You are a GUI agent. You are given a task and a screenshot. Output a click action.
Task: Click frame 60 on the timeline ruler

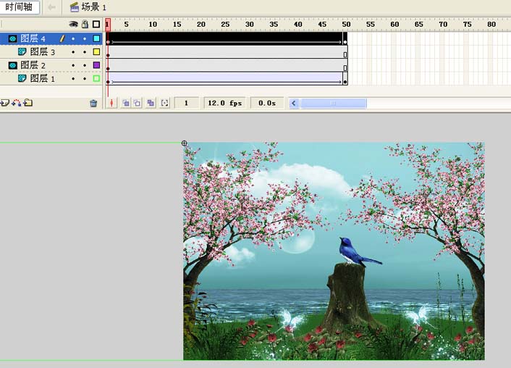coord(394,25)
